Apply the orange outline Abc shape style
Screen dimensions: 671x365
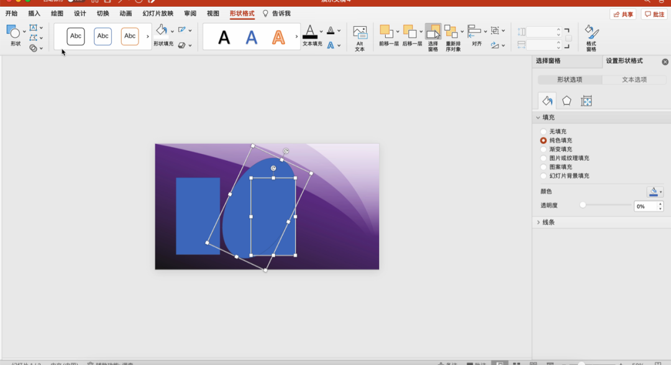(130, 37)
